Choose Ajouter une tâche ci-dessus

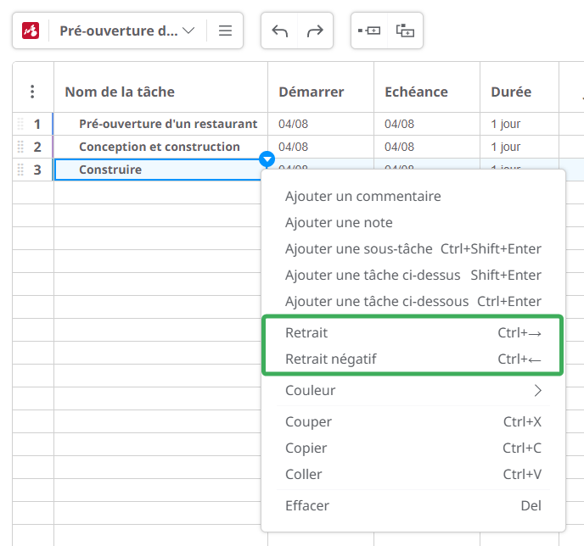click(x=413, y=276)
